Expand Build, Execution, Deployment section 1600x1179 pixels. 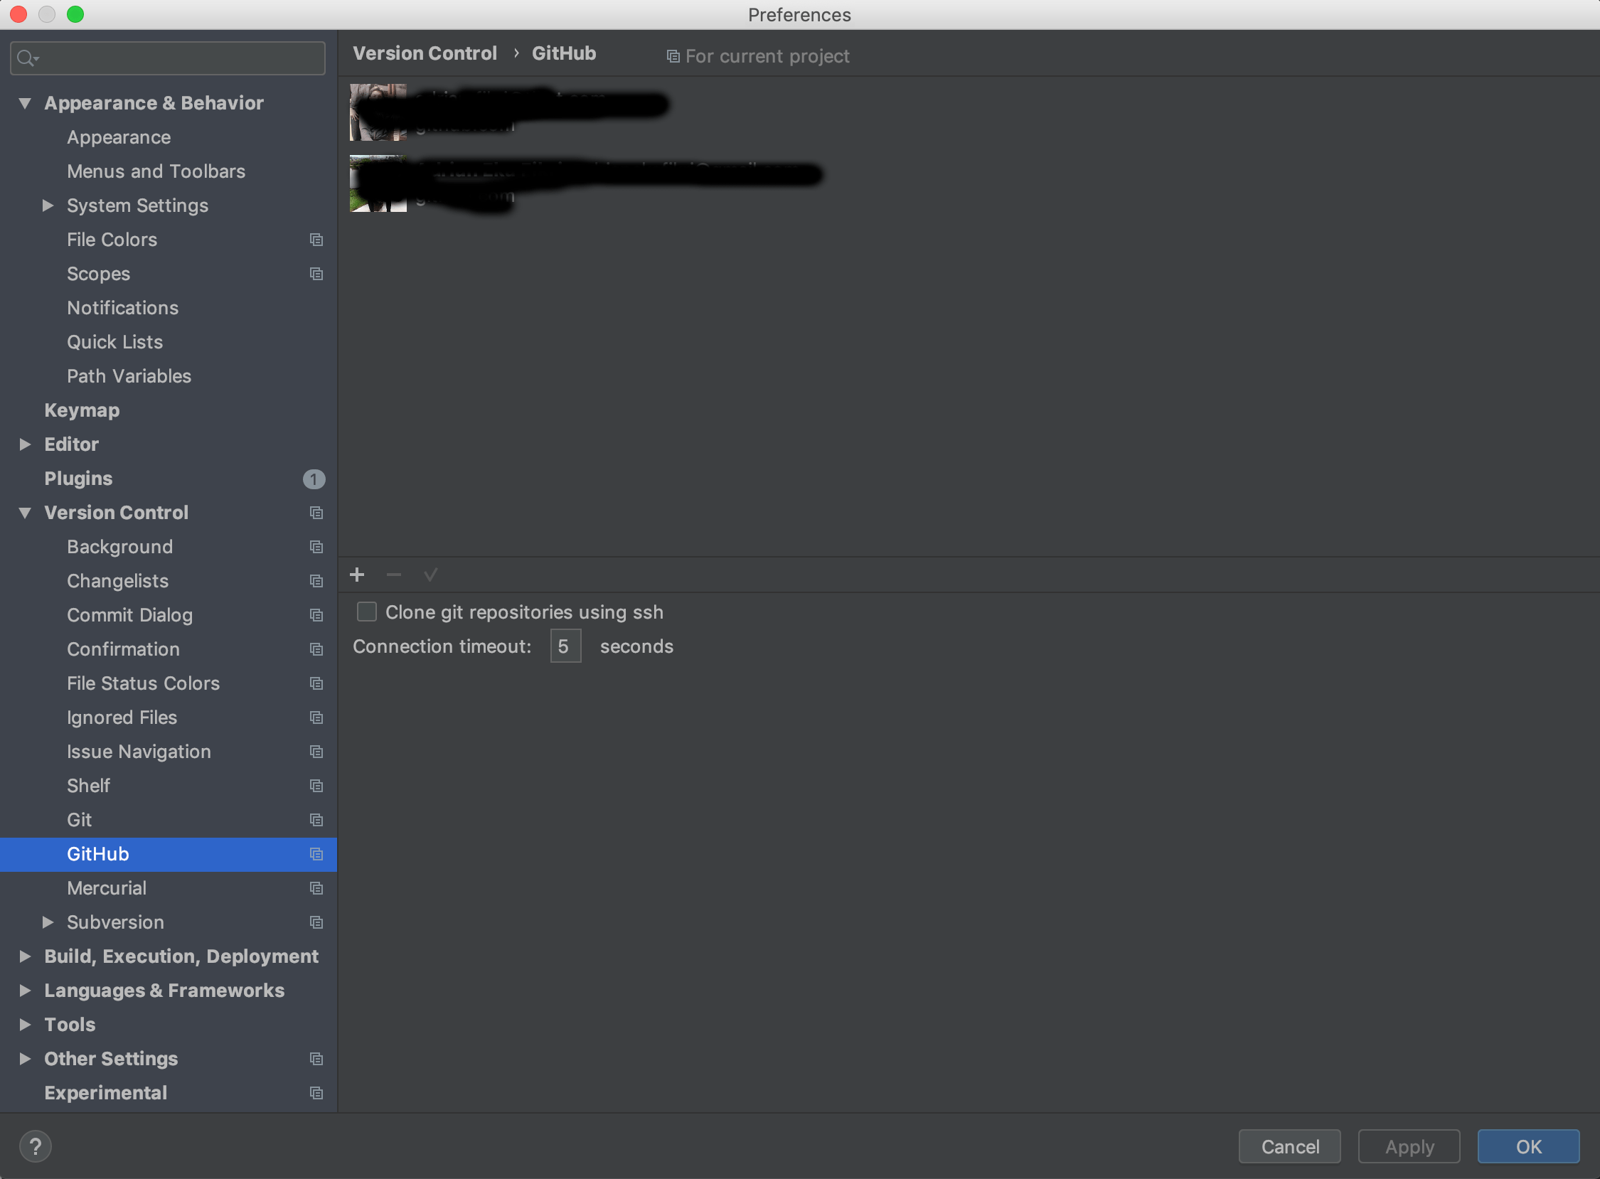point(25,956)
